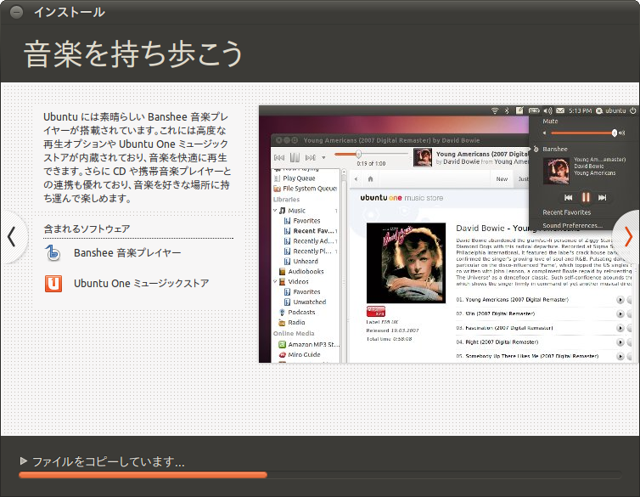Click Banshee toolbar pause button
Viewport: 640px width, 497px height.
click(295, 158)
